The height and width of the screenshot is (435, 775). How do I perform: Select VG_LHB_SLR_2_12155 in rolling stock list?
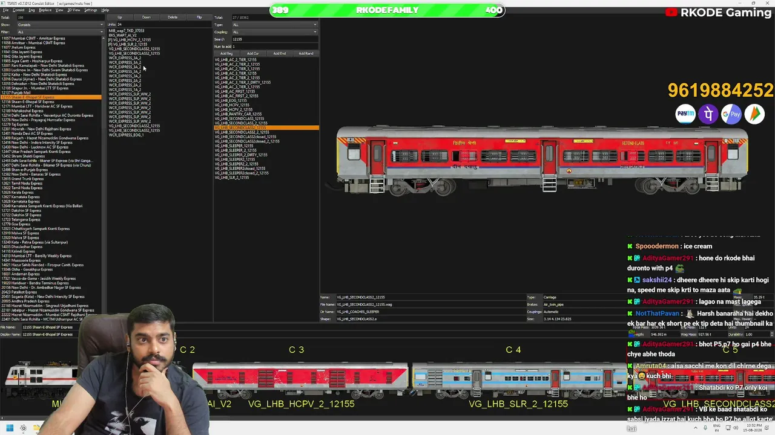point(232,178)
